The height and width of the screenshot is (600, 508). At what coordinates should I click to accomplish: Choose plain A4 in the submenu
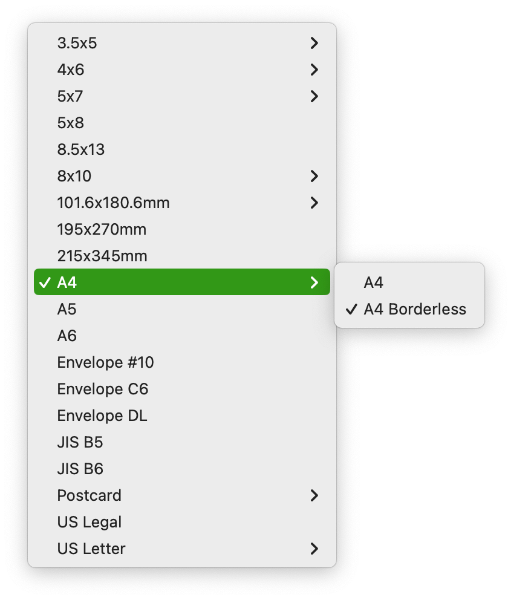tap(374, 282)
